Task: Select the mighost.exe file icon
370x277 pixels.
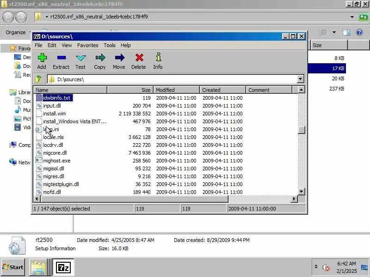Action: click(x=39, y=161)
